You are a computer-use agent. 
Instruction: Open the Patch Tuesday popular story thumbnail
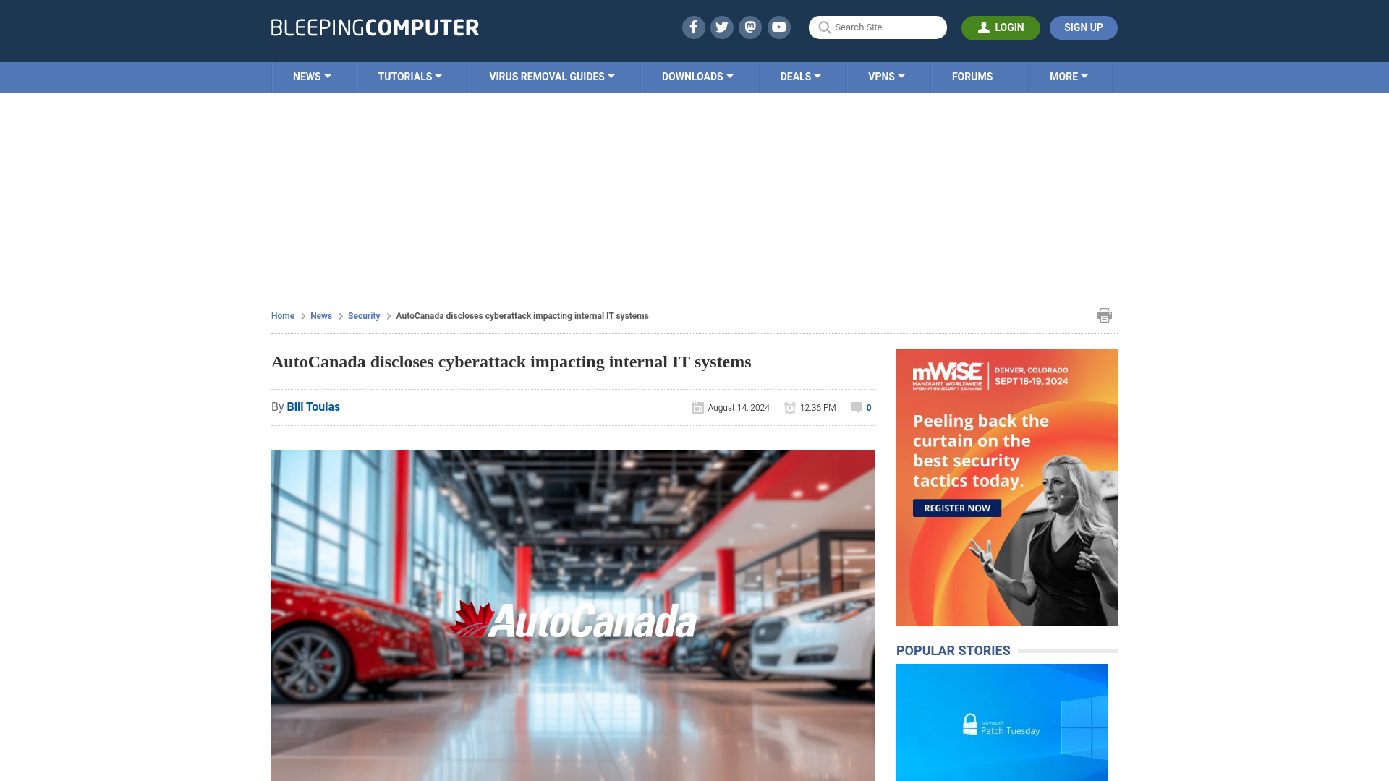click(1001, 722)
